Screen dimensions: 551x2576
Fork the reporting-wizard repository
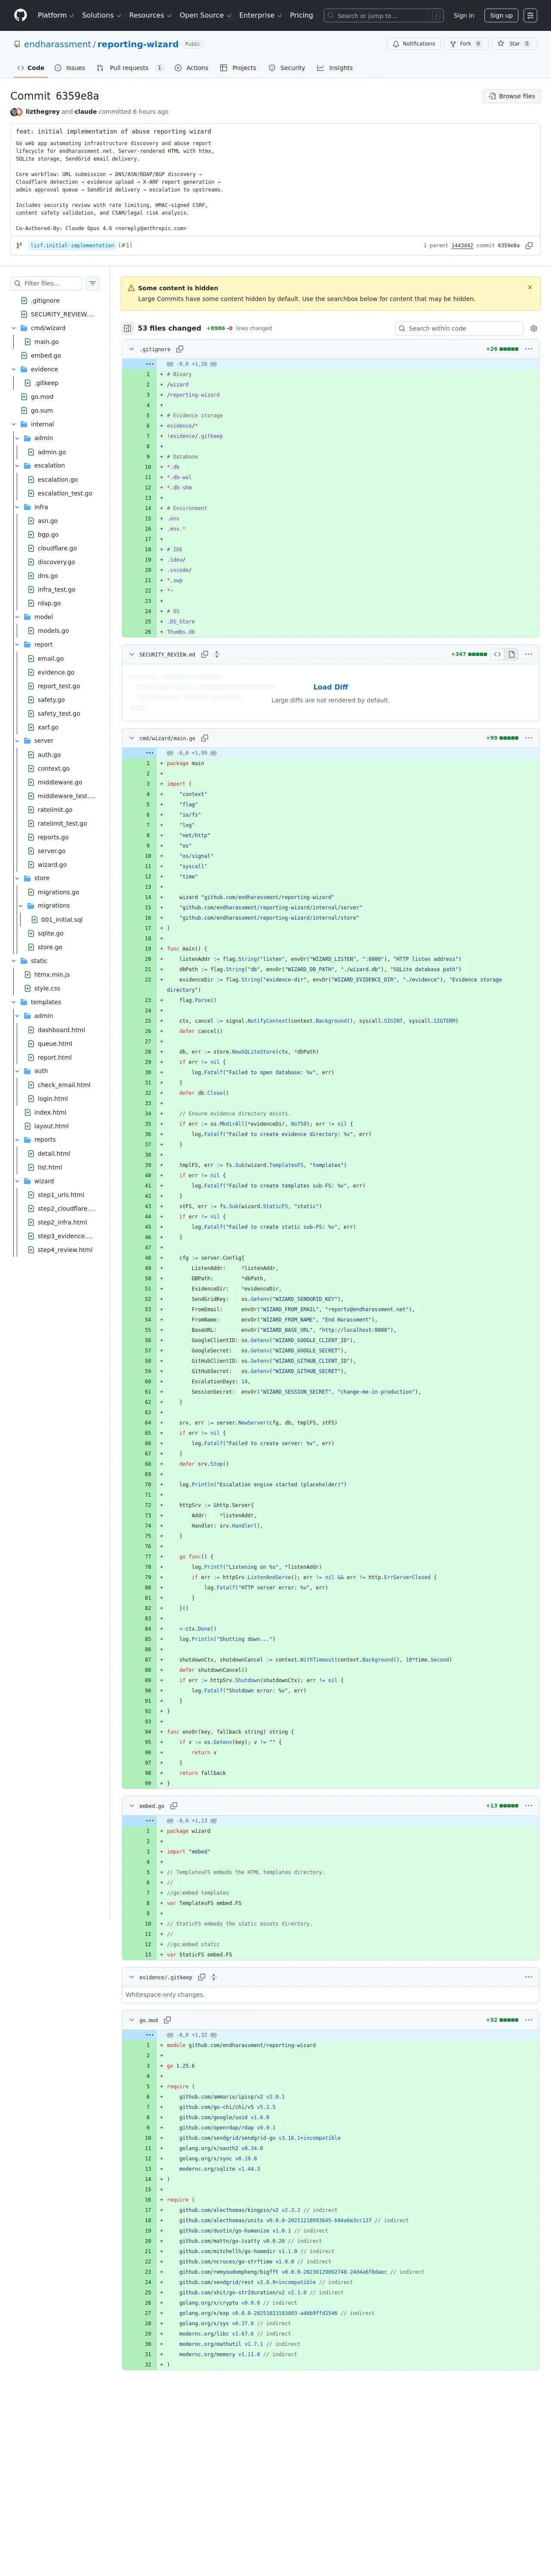pos(466,44)
